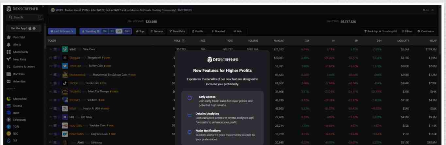Image resolution: width=446 pixels, height=145 pixels.
Task: Open the Rank by Trending 6H dropdown
Action: point(380,31)
